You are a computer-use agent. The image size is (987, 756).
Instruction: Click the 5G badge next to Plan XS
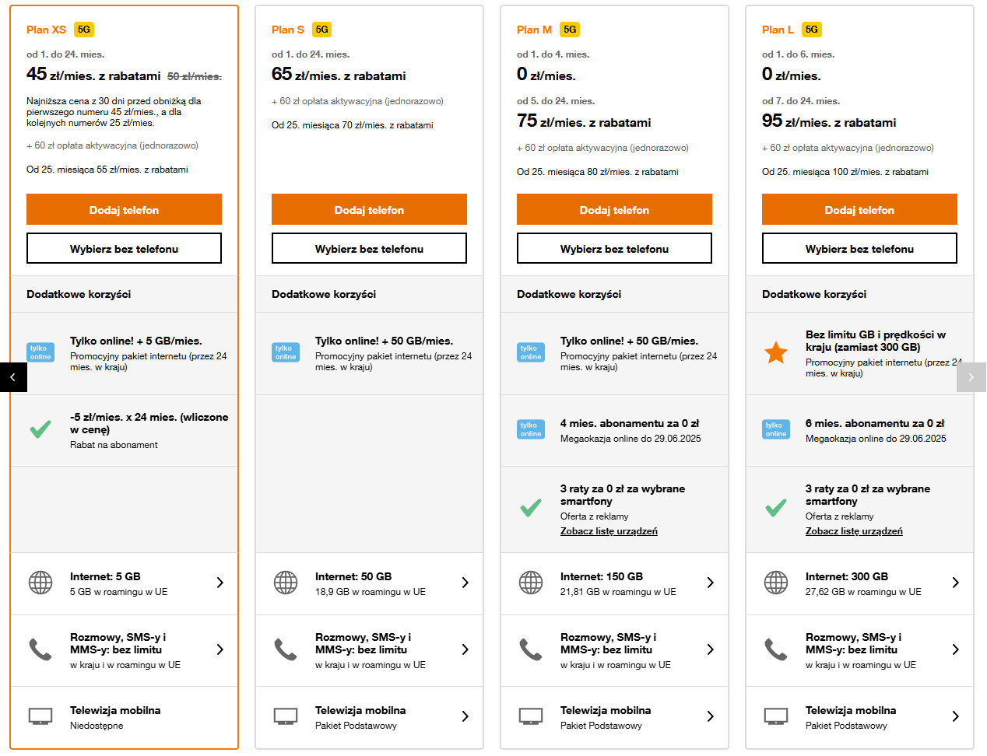84,30
